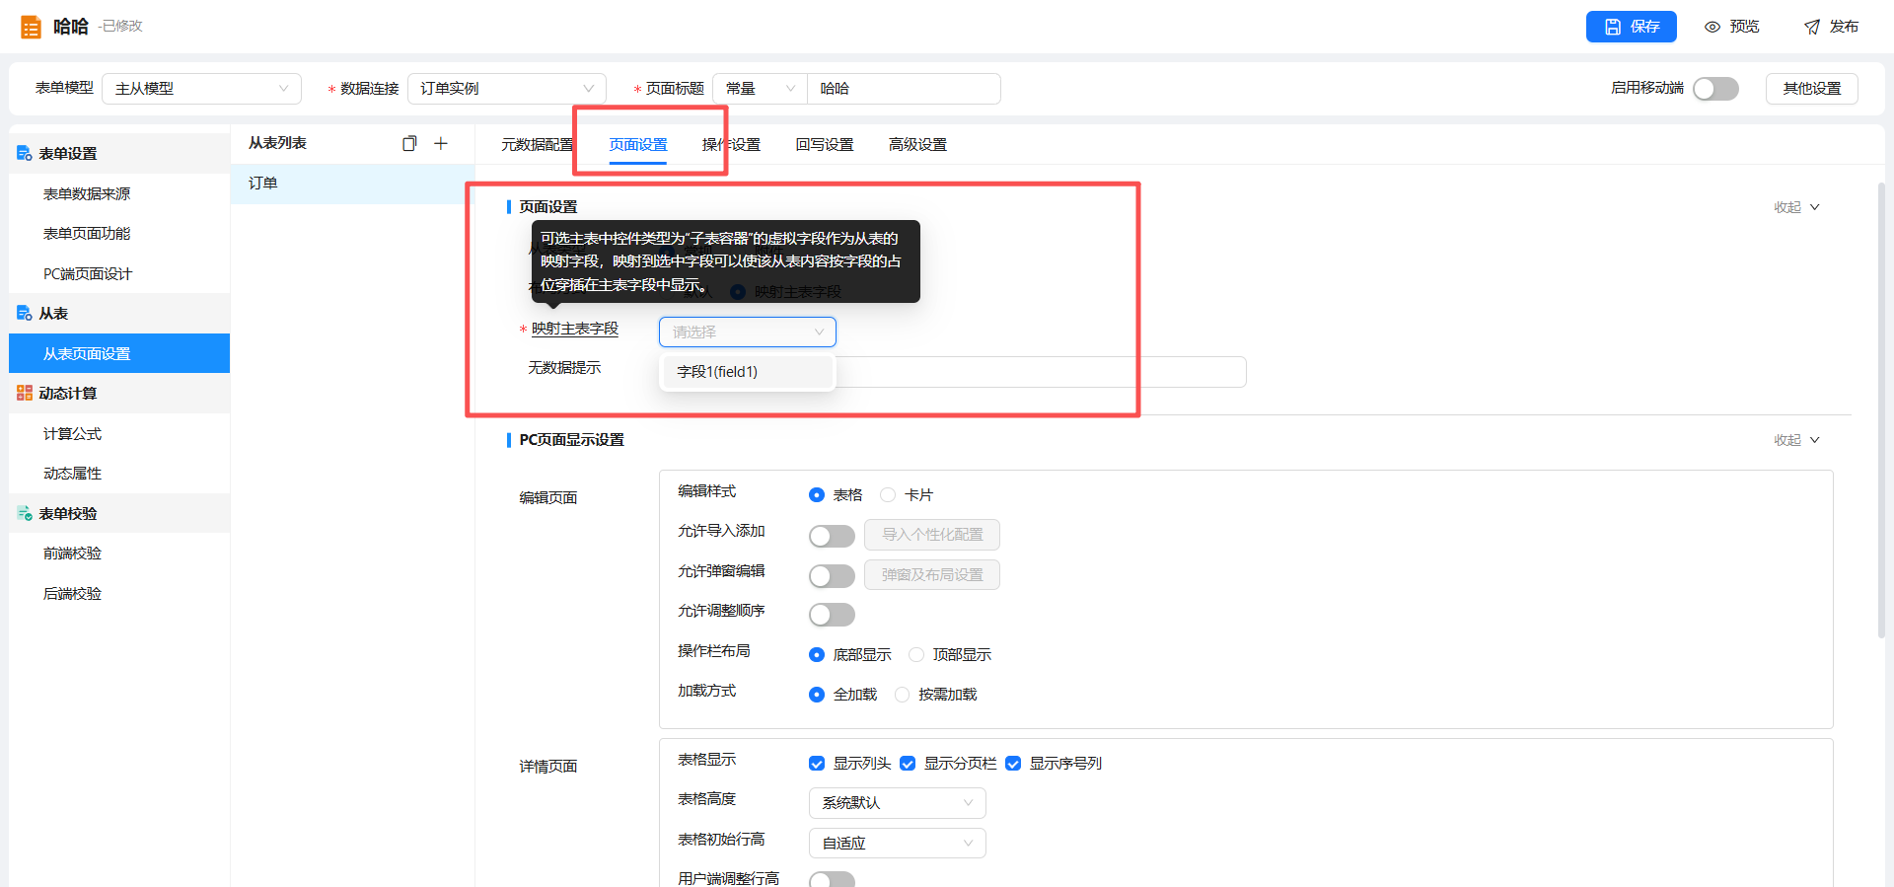Screen dimensions: 1894x887
Task: Open 其他设置
Action: [x=1812, y=89]
